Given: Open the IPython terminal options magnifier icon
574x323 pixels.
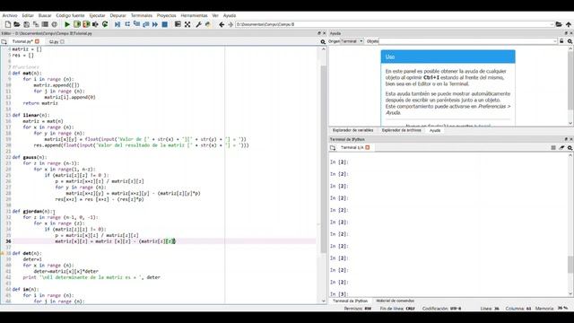Looking at the screenshot, I should point(570,147).
